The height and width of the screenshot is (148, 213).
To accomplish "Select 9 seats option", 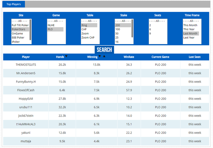I will 157,33.
